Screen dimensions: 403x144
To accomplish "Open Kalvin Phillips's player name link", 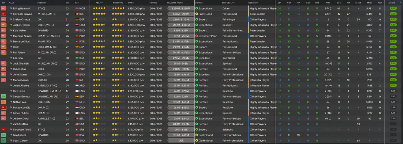I will pos(21,113).
